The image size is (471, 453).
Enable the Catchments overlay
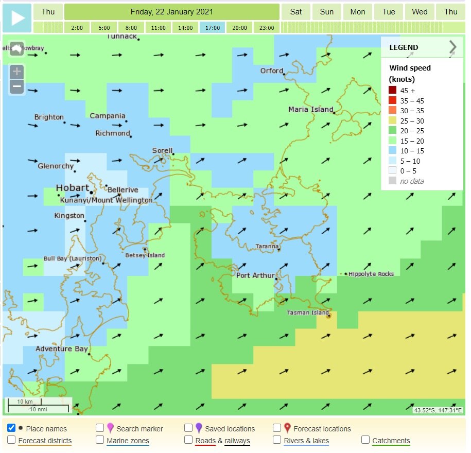click(x=366, y=441)
